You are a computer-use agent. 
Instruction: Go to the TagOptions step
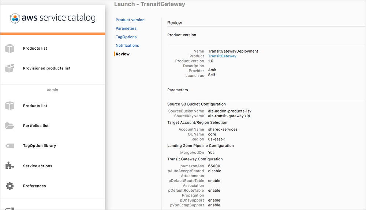[126, 37]
